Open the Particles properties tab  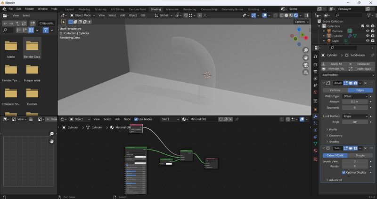pyautogui.click(x=315, y=123)
